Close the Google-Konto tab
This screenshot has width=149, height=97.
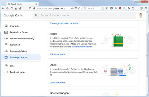[x=36, y=4]
